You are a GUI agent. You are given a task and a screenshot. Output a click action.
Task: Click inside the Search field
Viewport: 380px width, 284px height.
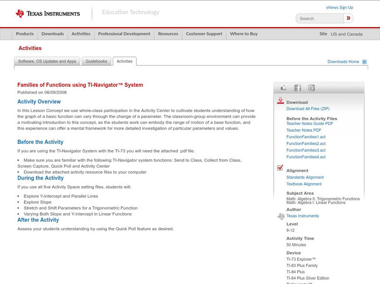pos(321,18)
